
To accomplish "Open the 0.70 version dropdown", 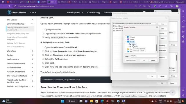I will click(33, 12).
